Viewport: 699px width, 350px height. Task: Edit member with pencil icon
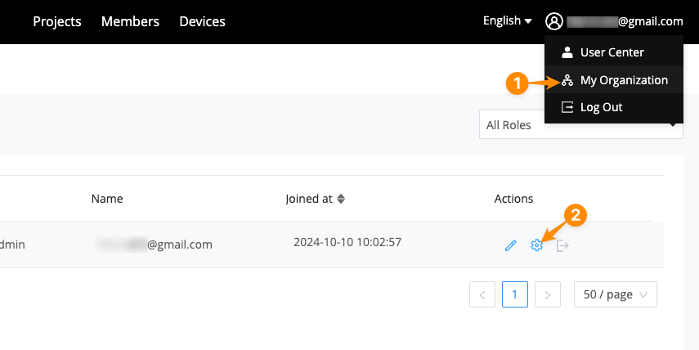pos(510,245)
